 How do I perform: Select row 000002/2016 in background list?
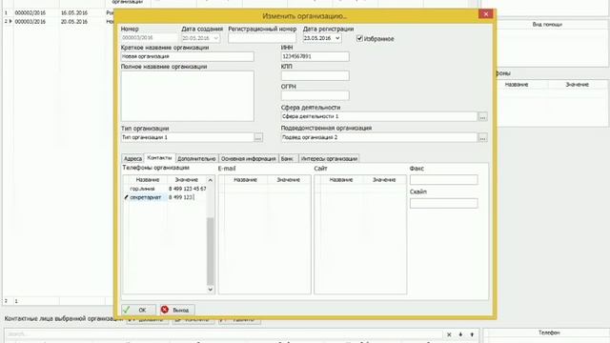click(x=30, y=12)
